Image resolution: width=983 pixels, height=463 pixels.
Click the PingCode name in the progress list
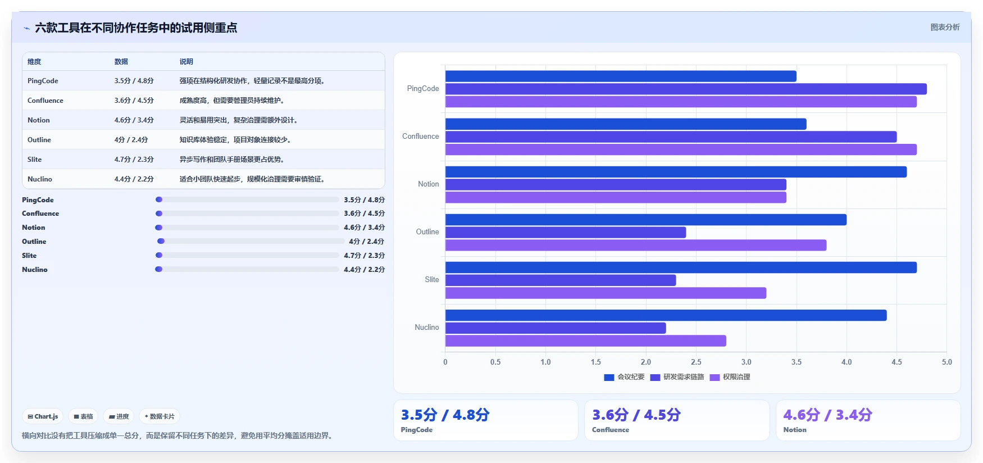[x=38, y=200]
